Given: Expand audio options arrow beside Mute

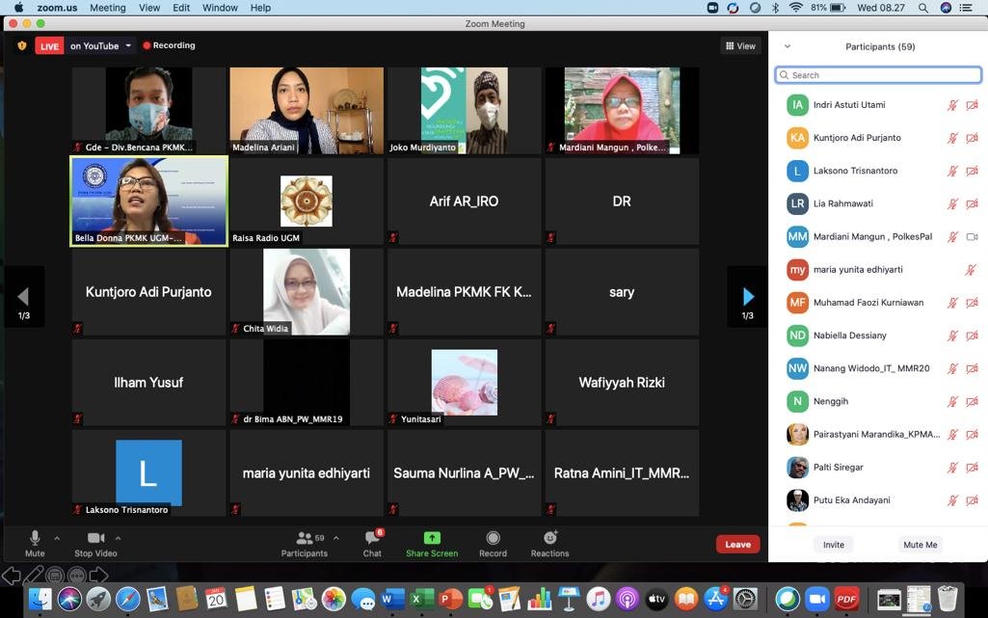Looking at the screenshot, I should pyautogui.click(x=57, y=538).
